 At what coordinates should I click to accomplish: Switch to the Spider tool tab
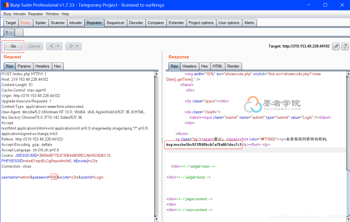tap(41, 23)
